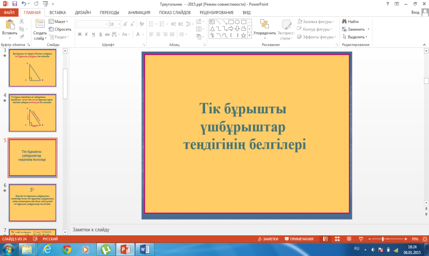Click the Найти binoculars button
Screen dimensions: 429x256
coord(350,22)
